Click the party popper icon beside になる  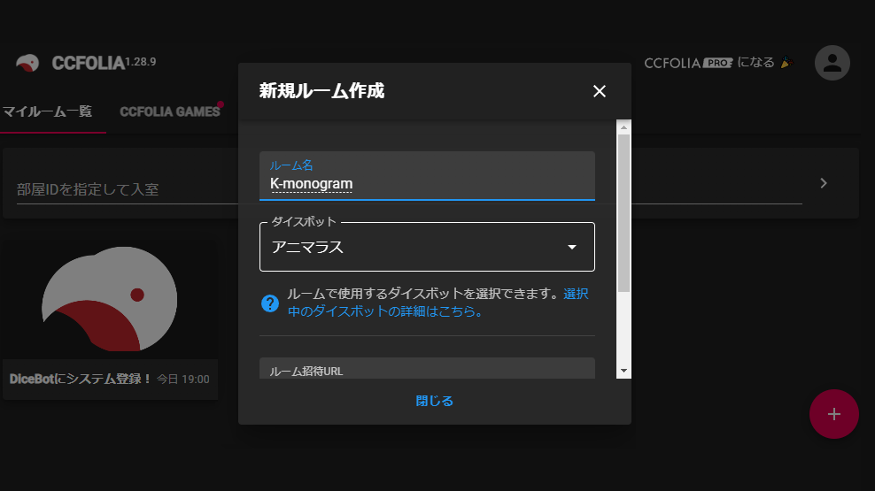(786, 63)
